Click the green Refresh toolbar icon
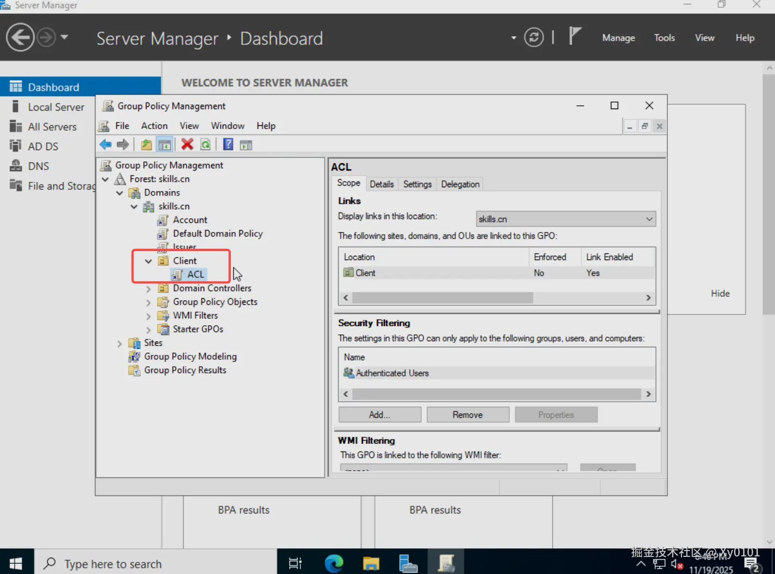 (x=206, y=144)
